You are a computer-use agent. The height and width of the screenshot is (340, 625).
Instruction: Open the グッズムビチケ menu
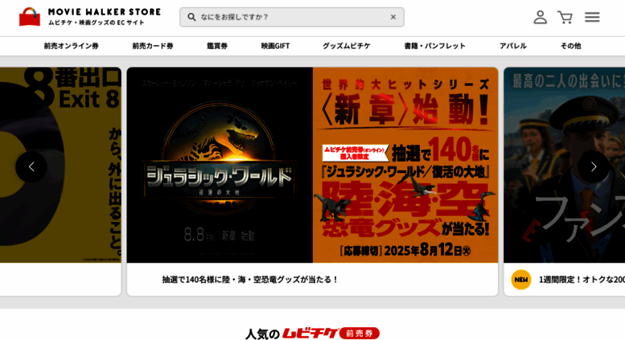(x=347, y=46)
